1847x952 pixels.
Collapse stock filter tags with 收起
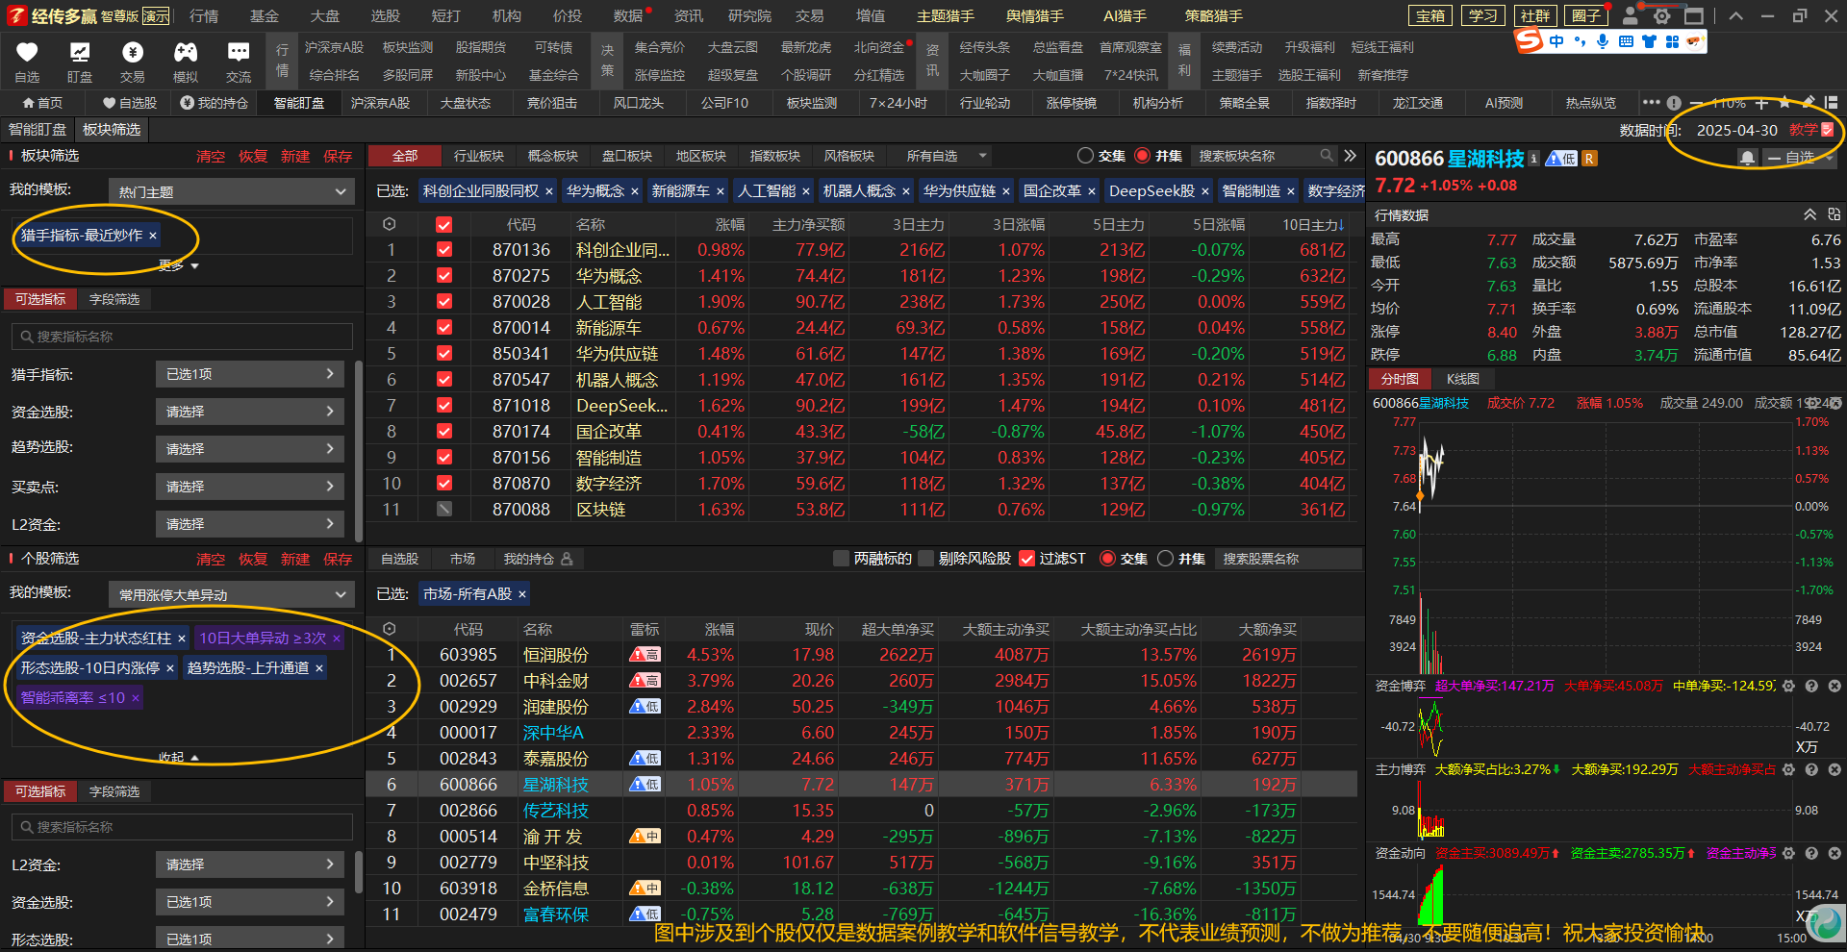click(178, 758)
